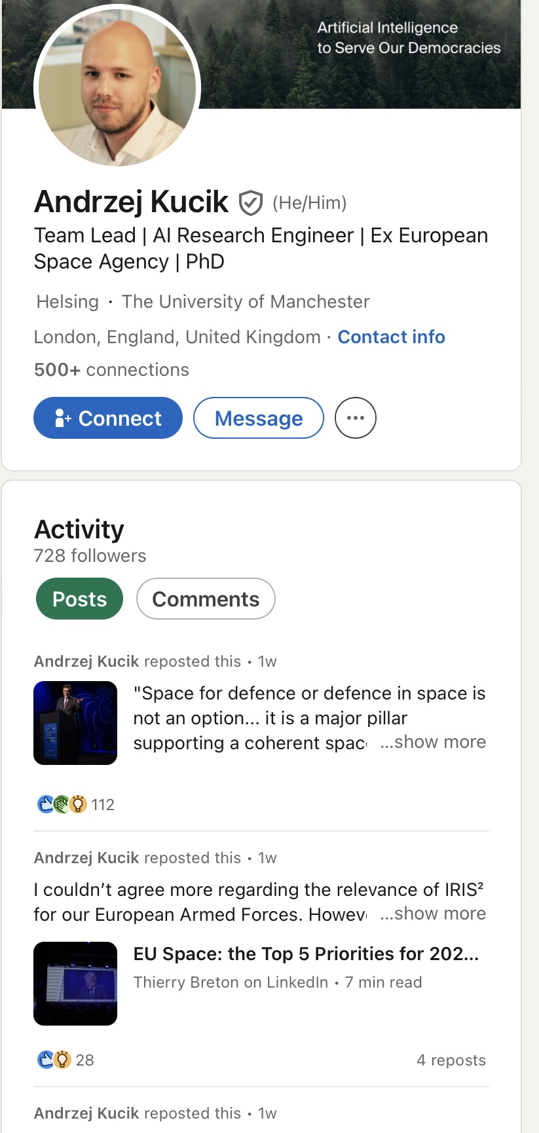Select the Posts tab
The height and width of the screenshot is (1133, 539).
pos(79,599)
